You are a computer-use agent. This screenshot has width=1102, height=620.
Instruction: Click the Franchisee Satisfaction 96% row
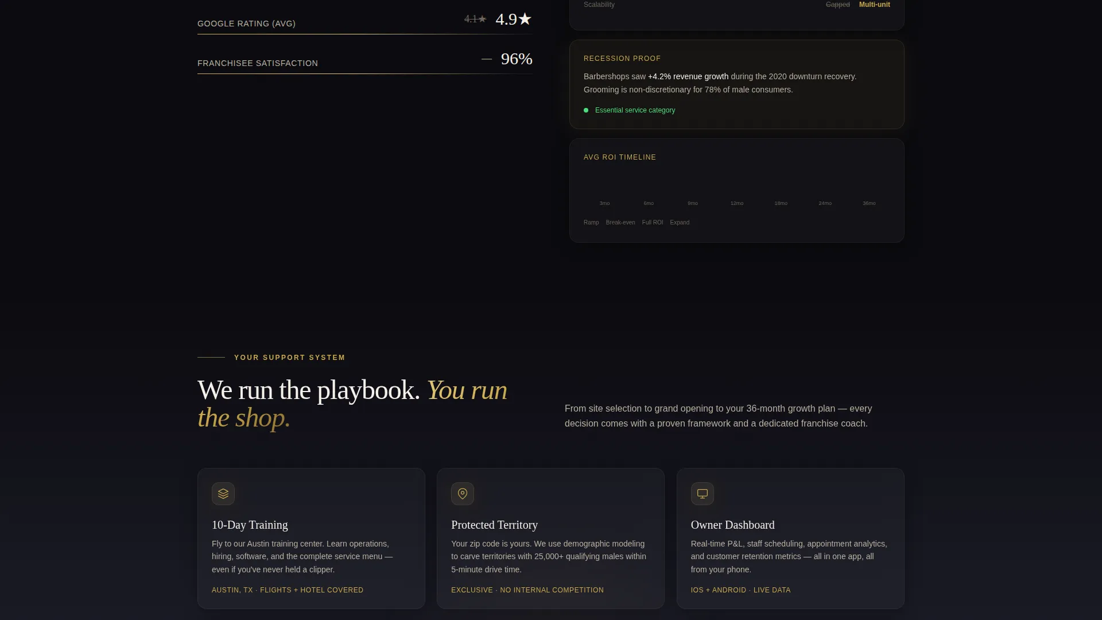(365, 60)
